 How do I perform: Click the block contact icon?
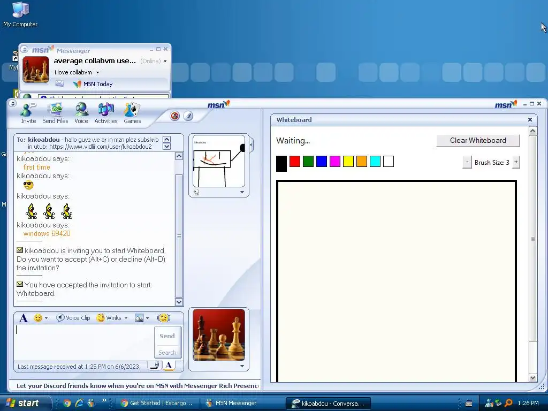coord(175,116)
